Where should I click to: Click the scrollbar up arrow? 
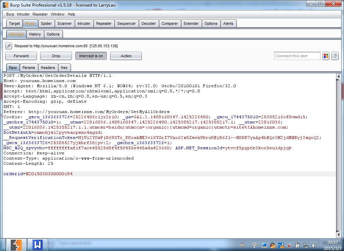tap(338, 76)
